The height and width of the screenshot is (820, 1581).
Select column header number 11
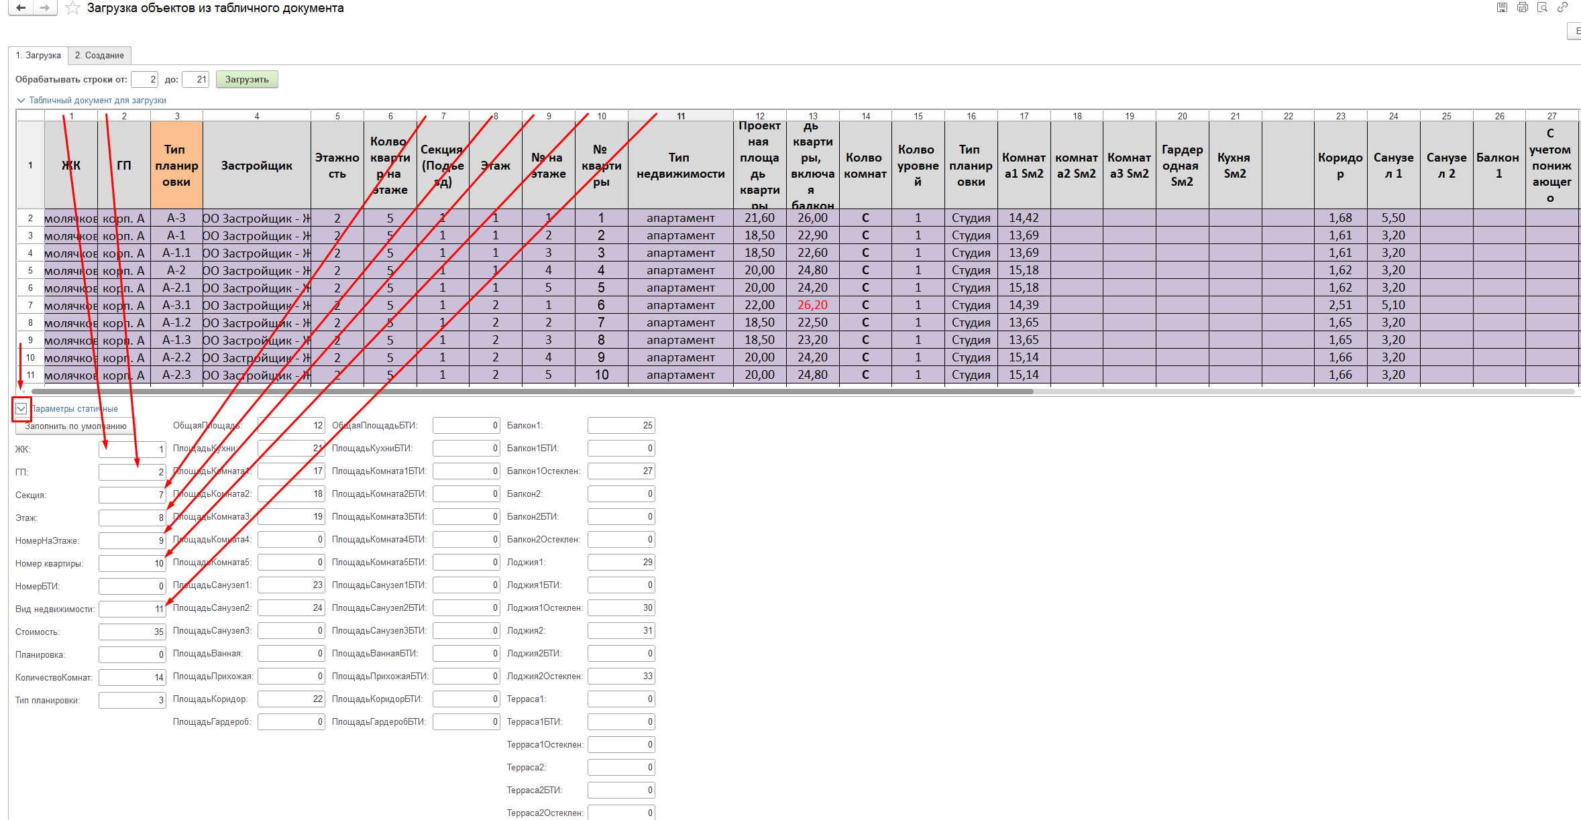tap(680, 116)
